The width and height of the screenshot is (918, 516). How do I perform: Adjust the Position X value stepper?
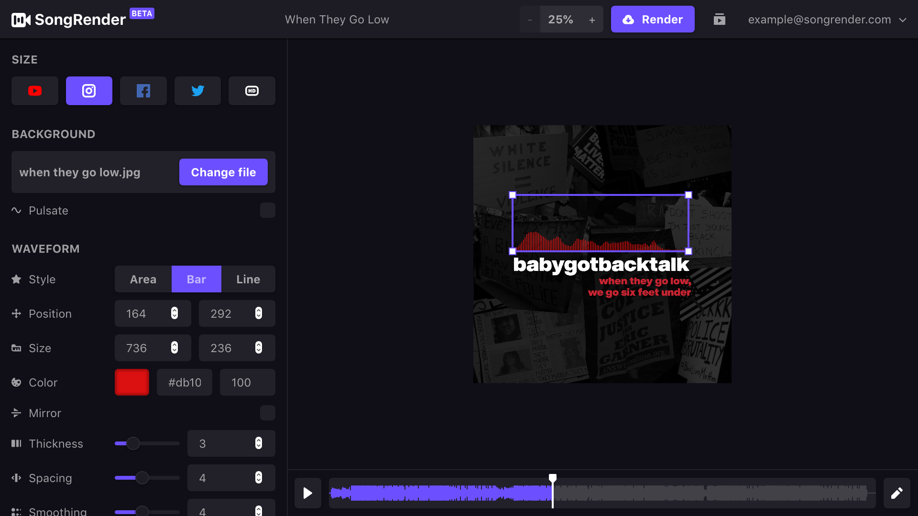click(175, 313)
